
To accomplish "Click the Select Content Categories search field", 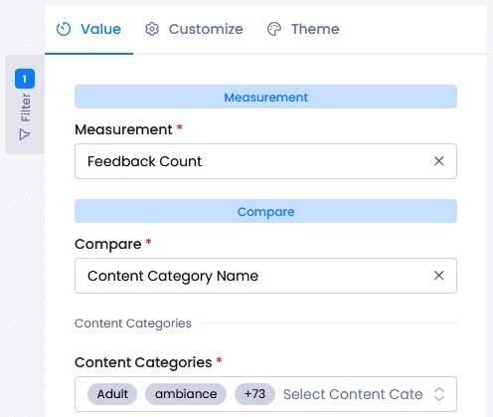I will (353, 394).
